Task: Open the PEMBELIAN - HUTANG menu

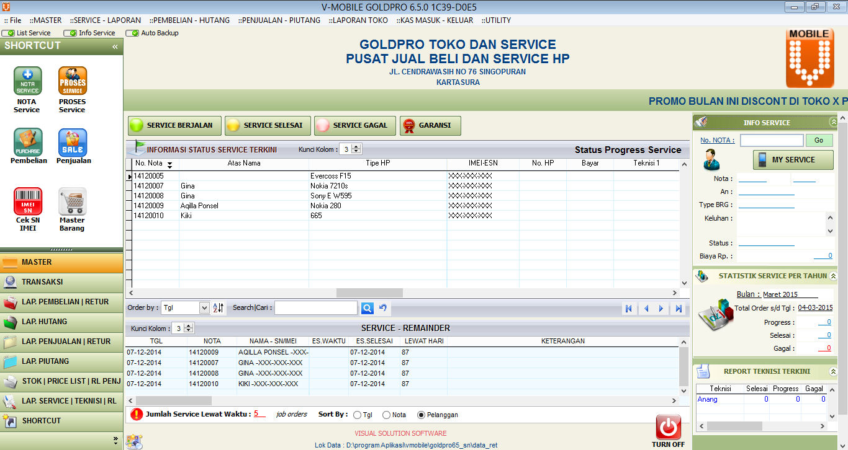Action: (x=191, y=20)
